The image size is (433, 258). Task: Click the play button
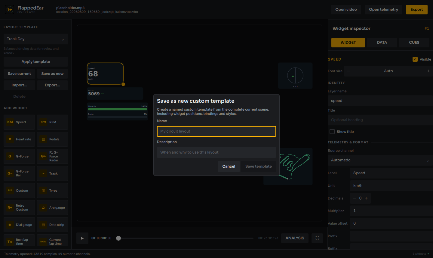[x=82, y=238]
